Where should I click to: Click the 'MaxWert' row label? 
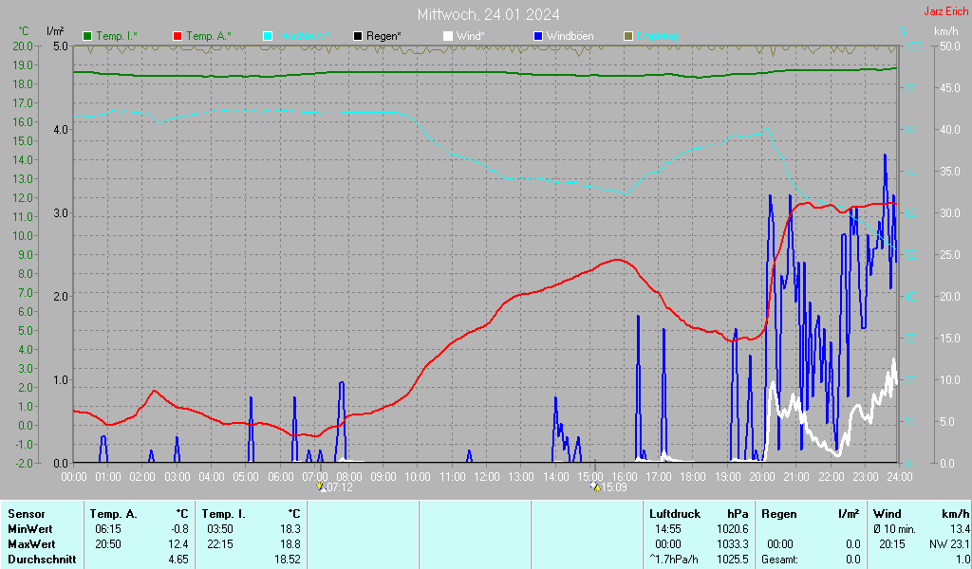pos(31,544)
